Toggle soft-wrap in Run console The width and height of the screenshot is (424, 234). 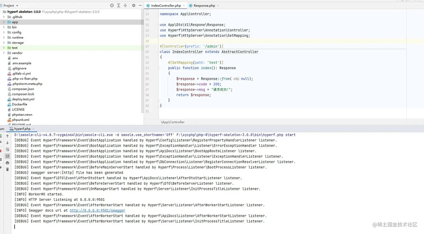tap(8, 149)
